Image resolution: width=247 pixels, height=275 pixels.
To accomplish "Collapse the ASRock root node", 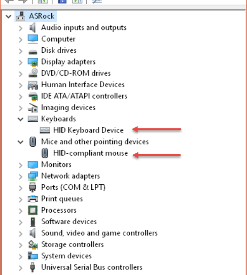I will [9, 16].
